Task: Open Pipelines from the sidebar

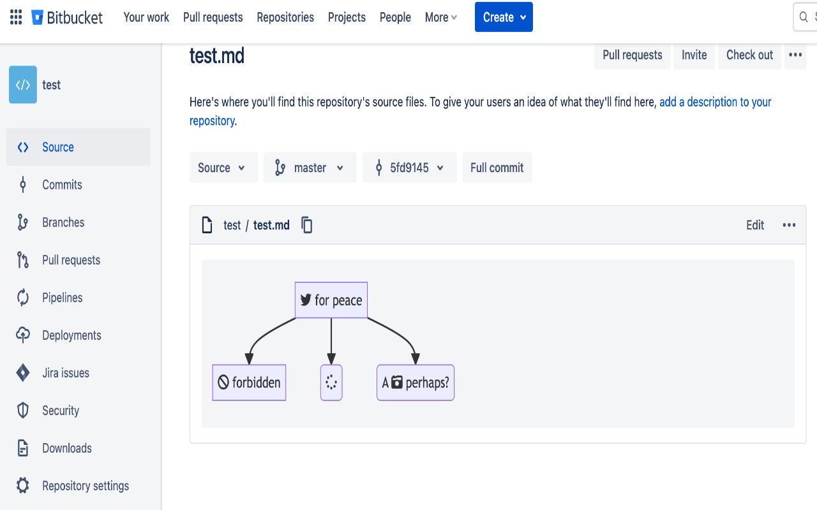Action: [x=62, y=298]
